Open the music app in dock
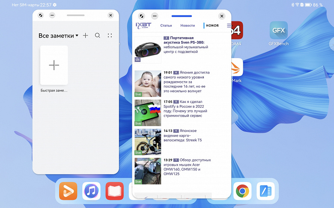Viewport: 334px width, 208px height. pos(91,191)
